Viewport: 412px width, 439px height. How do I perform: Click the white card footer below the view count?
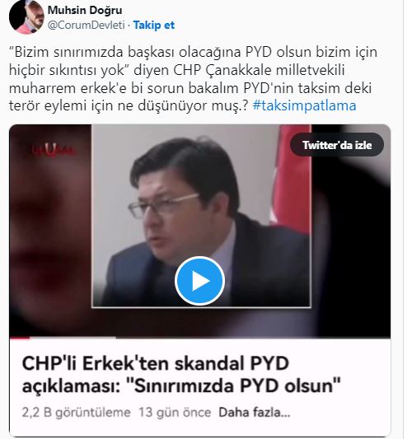(199, 427)
